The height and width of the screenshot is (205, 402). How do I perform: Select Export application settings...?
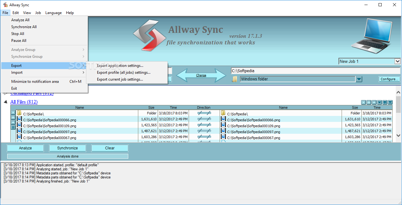[127, 66]
